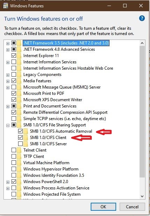Expand Media Features node
This screenshot has height=216, width=150.
8,82
